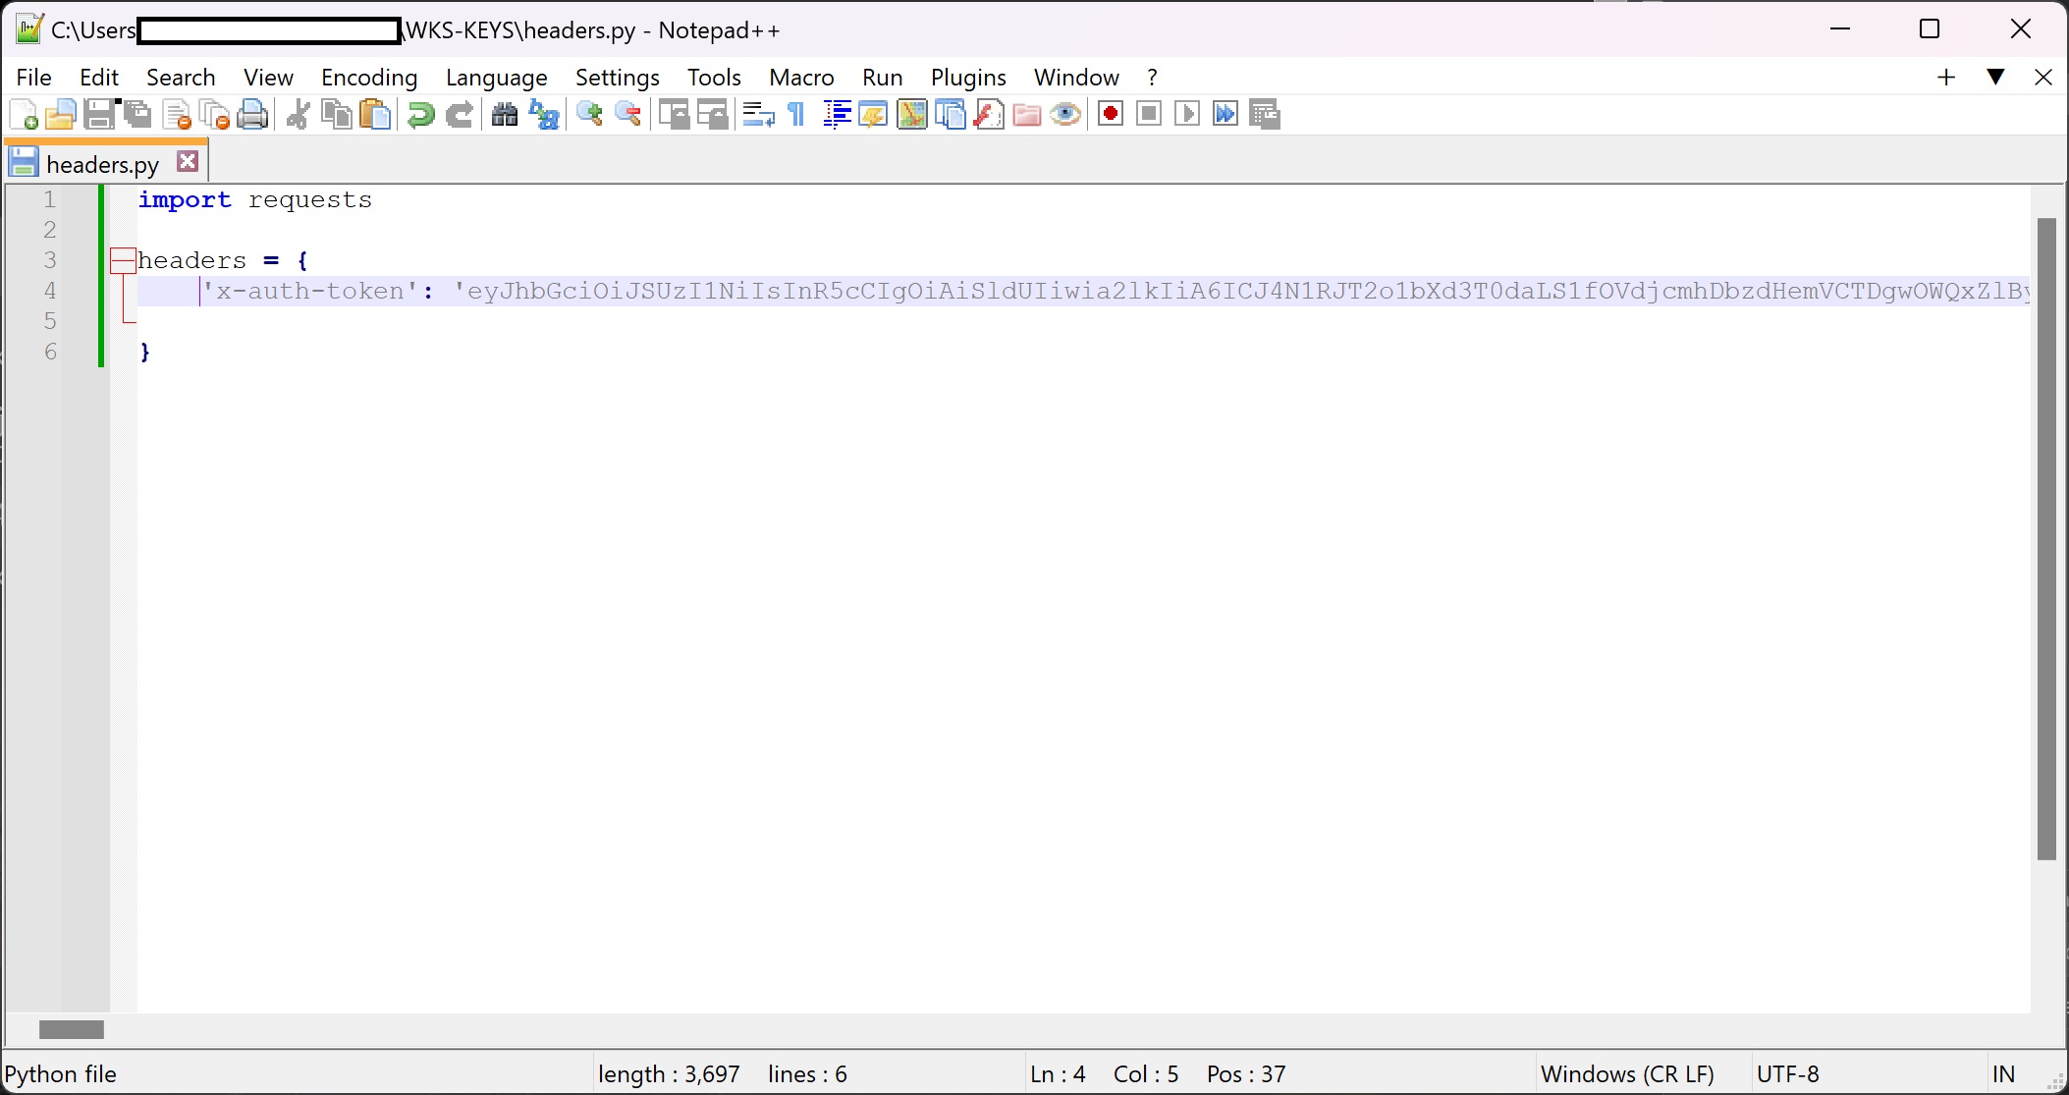Open Find with the binoculars icon

[504, 115]
